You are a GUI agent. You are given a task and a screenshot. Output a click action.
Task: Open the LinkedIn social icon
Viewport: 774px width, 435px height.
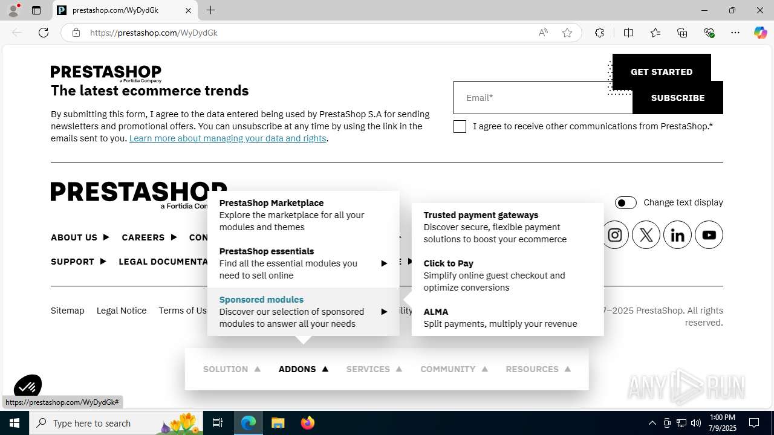(x=677, y=235)
